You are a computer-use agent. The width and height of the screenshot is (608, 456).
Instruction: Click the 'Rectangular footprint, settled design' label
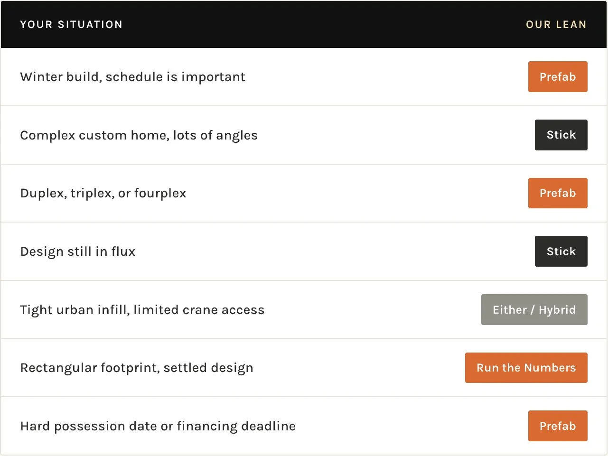click(x=137, y=368)
